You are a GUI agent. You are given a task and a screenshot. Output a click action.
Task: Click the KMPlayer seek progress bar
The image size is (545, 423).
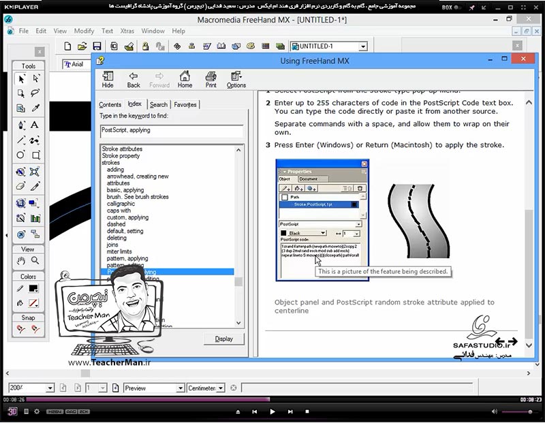coord(273,400)
